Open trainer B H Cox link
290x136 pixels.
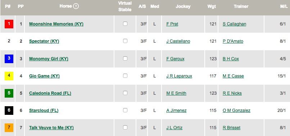coord(231,59)
